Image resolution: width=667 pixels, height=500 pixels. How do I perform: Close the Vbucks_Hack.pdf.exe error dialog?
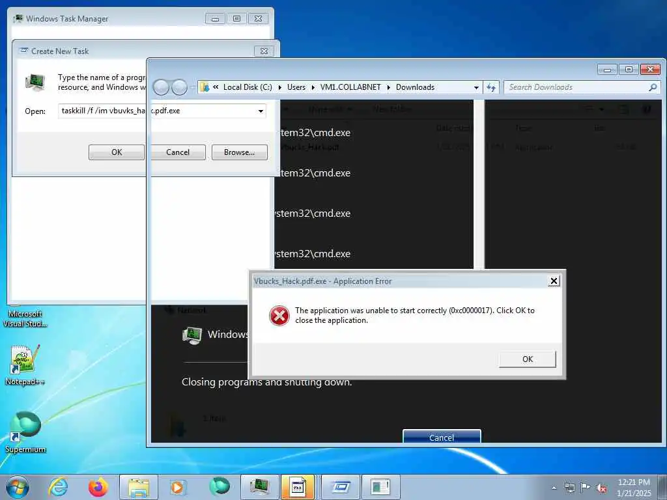click(554, 281)
